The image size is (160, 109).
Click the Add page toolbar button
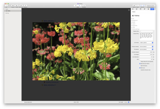click(6, 6)
